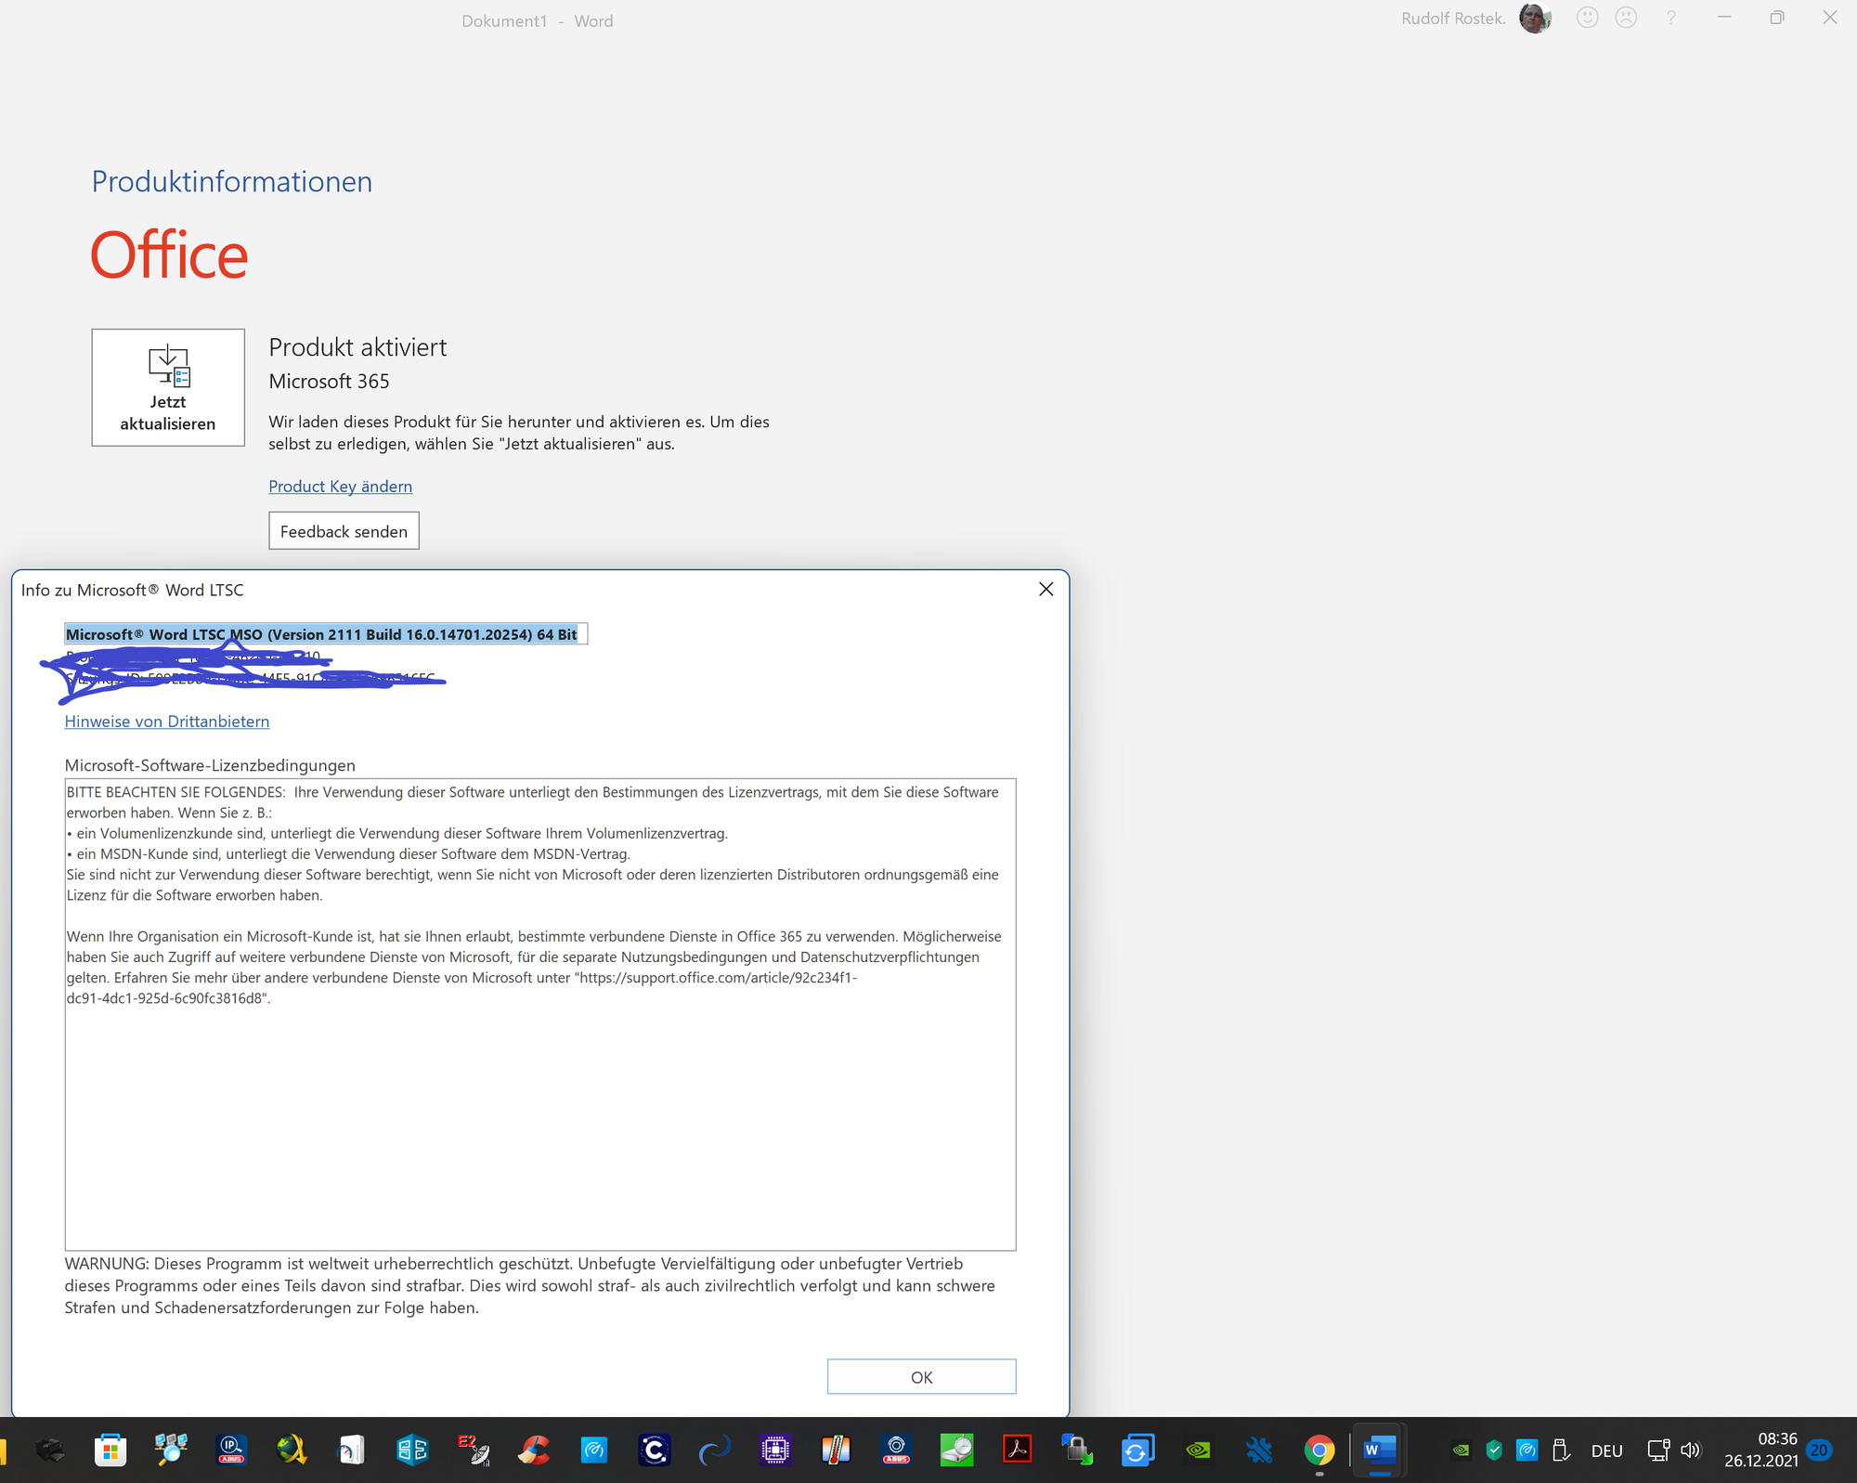The height and width of the screenshot is (1483, 1857).
Task: Open the purple CPU chip app icon
Action: [775, 1450]
